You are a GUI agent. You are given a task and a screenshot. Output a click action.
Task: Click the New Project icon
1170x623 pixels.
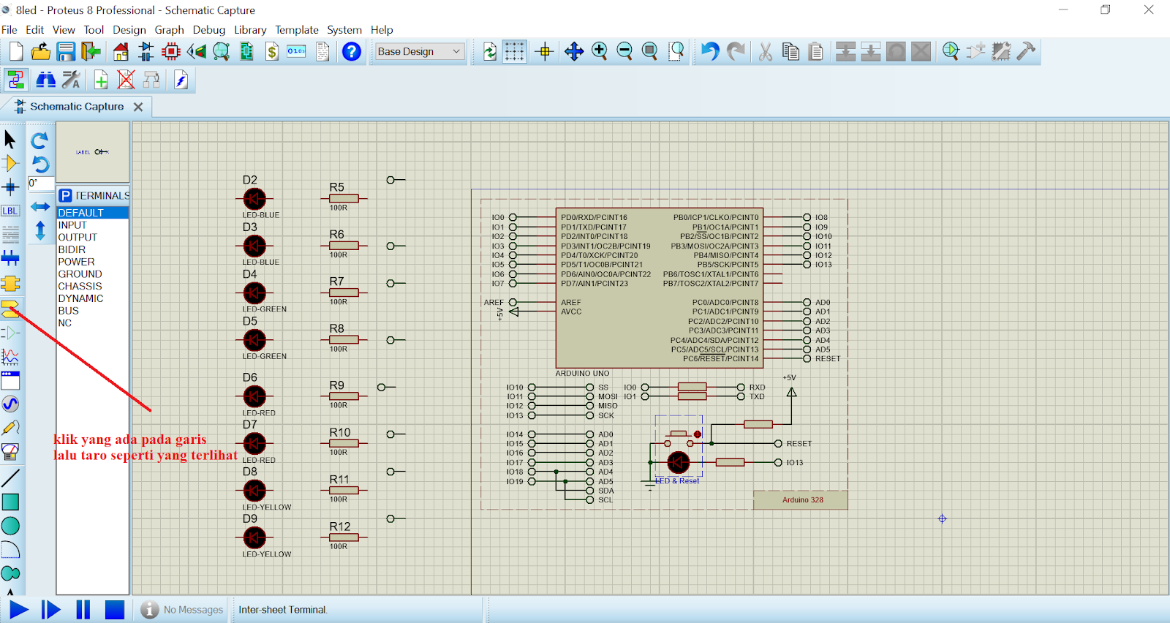point(16,51)
